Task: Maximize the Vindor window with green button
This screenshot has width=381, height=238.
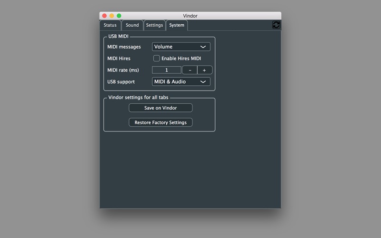Action: coord(119,16)
